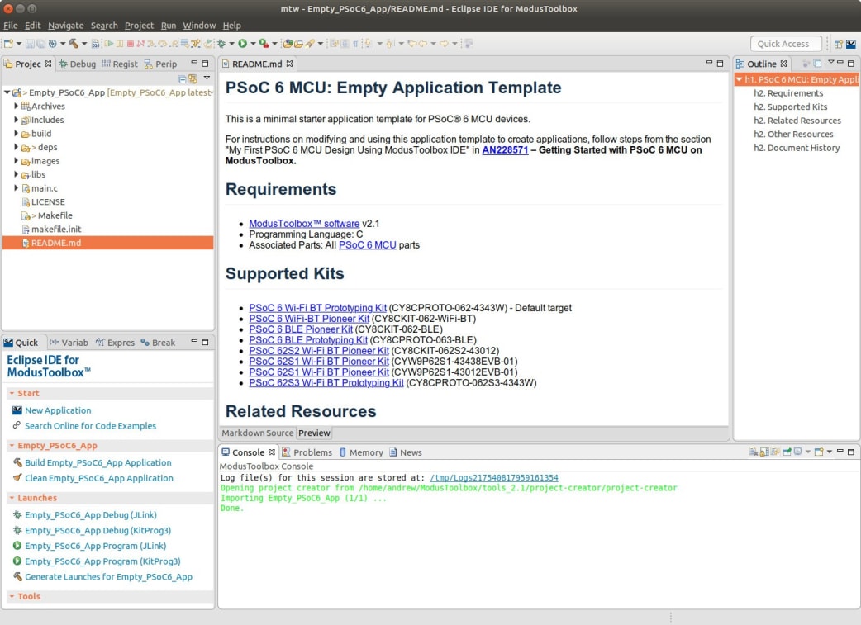This screenshot has height=625, width=861.
Task: Open Project Explorer View Menu arrow
Action: [207, 78]
